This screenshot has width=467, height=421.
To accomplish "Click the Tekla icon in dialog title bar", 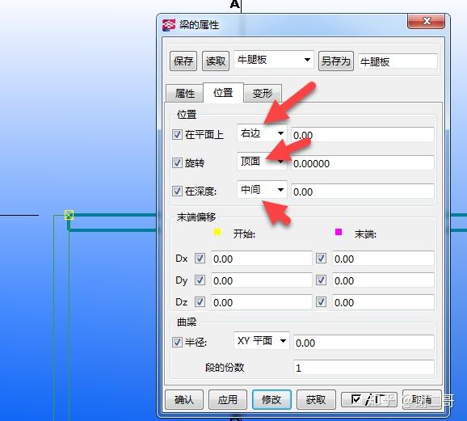I will tap(169, 25).
